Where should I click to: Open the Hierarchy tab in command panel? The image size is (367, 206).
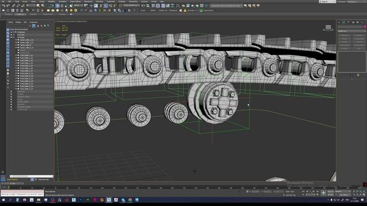coord(348,22)
